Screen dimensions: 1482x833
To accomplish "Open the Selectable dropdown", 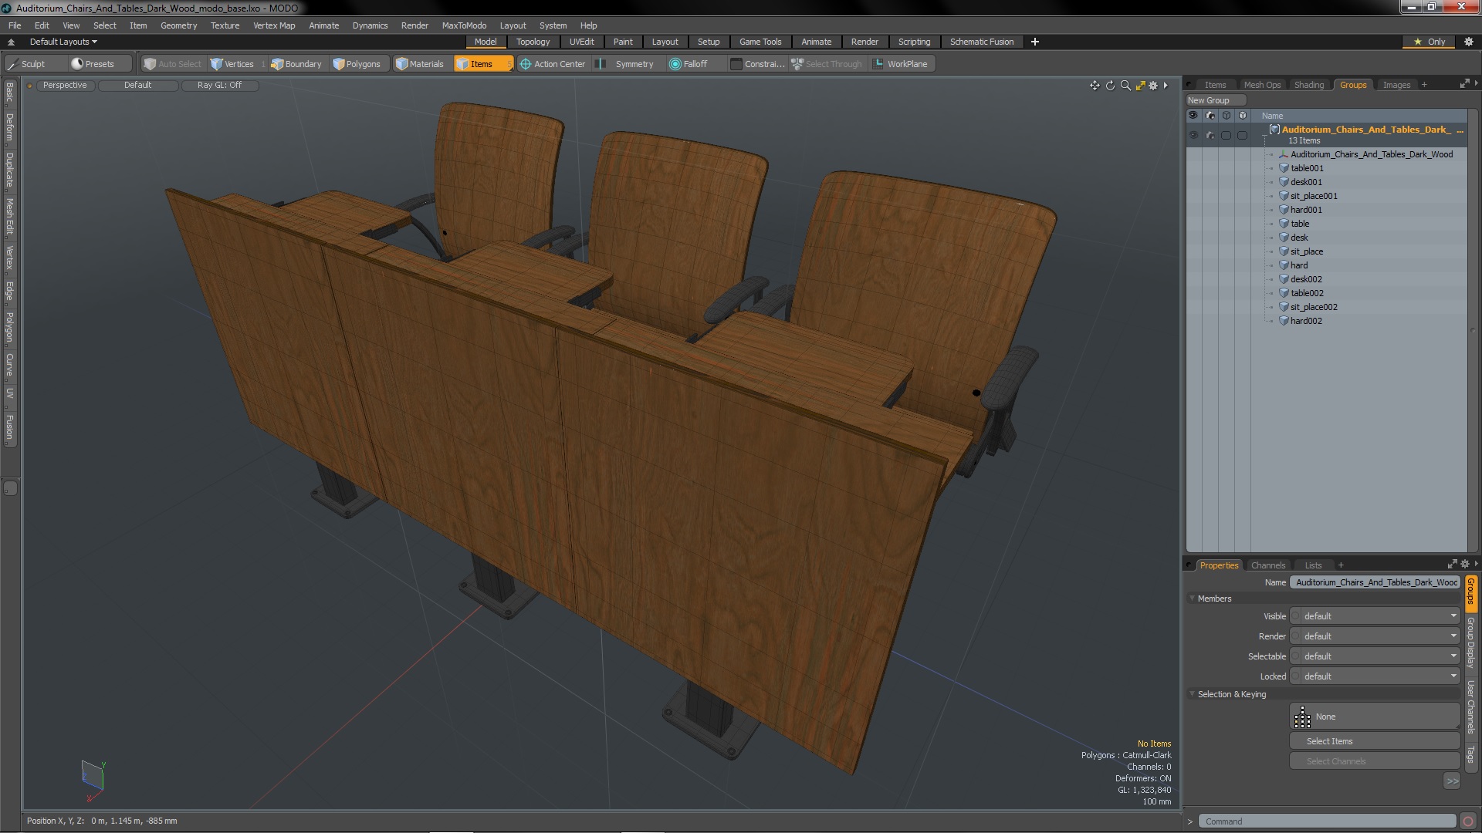I will point(1375,656).
